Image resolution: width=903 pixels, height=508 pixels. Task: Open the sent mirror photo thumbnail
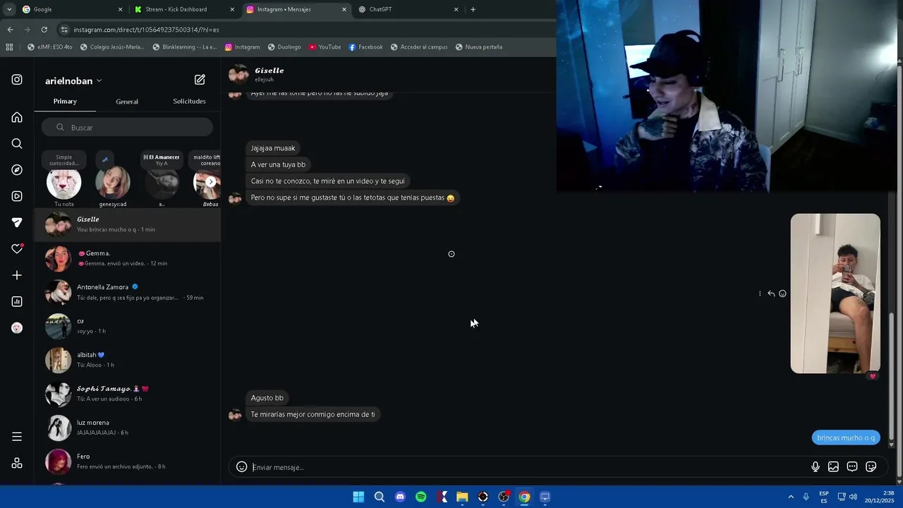click(835, 294)
